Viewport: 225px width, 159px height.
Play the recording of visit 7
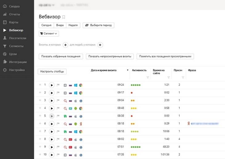click(x=52, y=131)
